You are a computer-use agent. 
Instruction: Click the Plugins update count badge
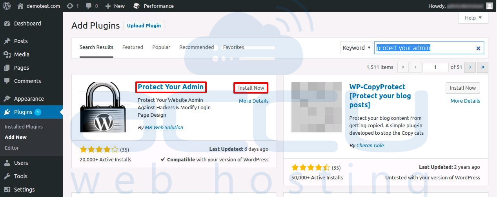coord(38,112)
